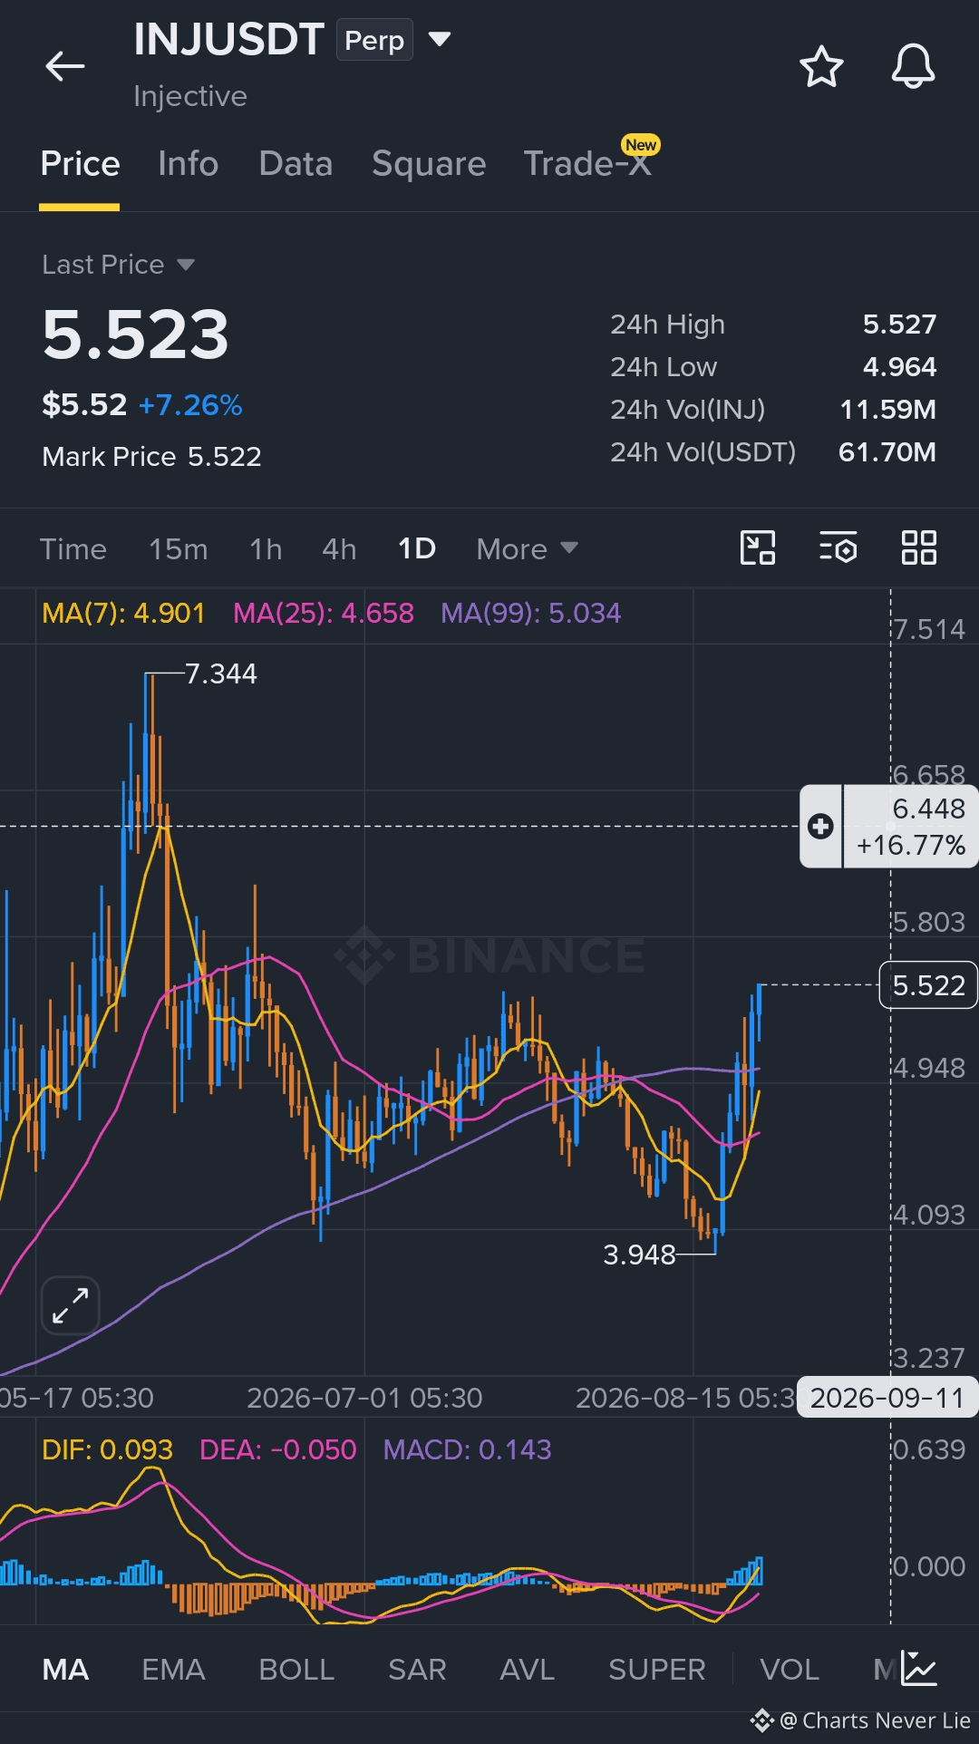Viewport: 979px width, 1744px height.
Task: Tap the 24h Low value 4.964
Action: (x=899, y=367)
